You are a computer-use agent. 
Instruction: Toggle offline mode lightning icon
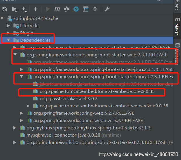(x=76, y=9)
